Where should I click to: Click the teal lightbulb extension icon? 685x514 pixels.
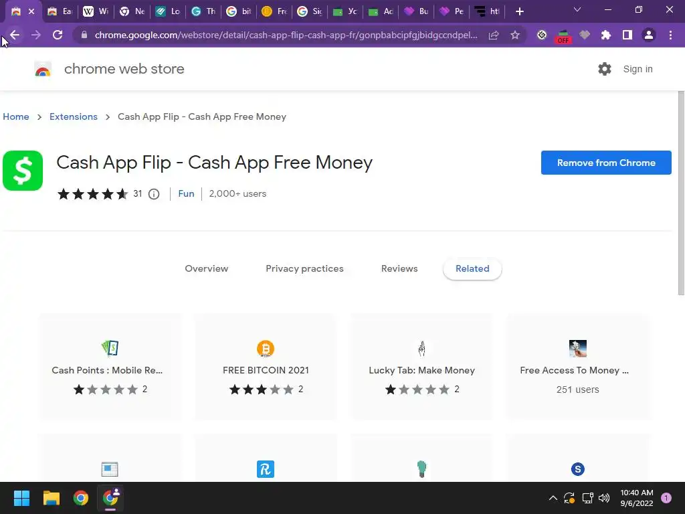point(421,469)
